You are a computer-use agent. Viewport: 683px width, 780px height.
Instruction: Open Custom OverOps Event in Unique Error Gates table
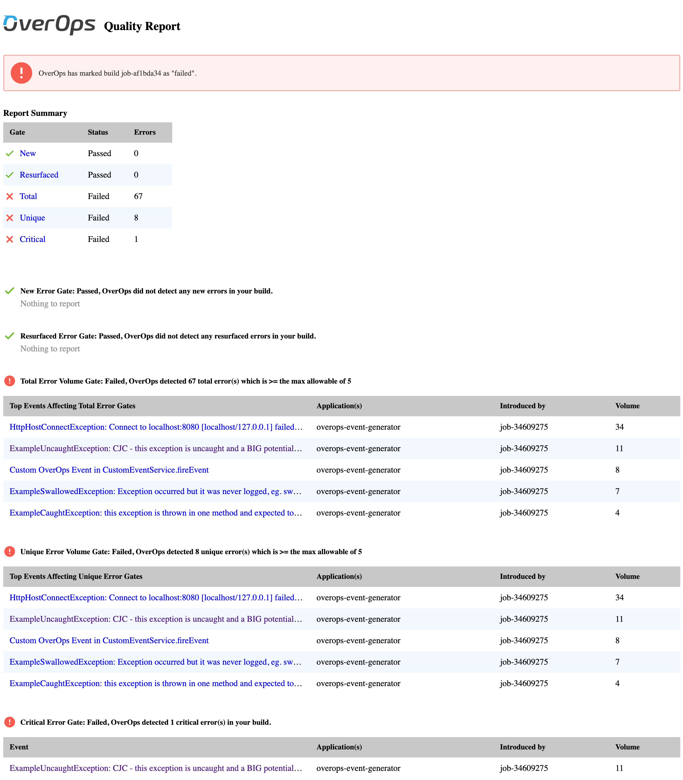click(x=109, y=641)
